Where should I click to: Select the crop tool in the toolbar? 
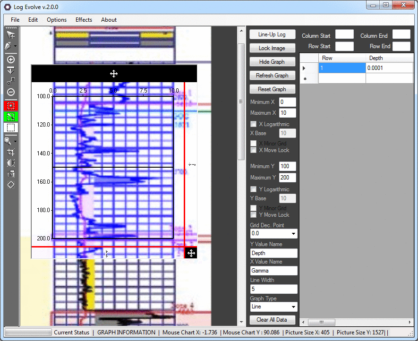(x=11, y=152)
